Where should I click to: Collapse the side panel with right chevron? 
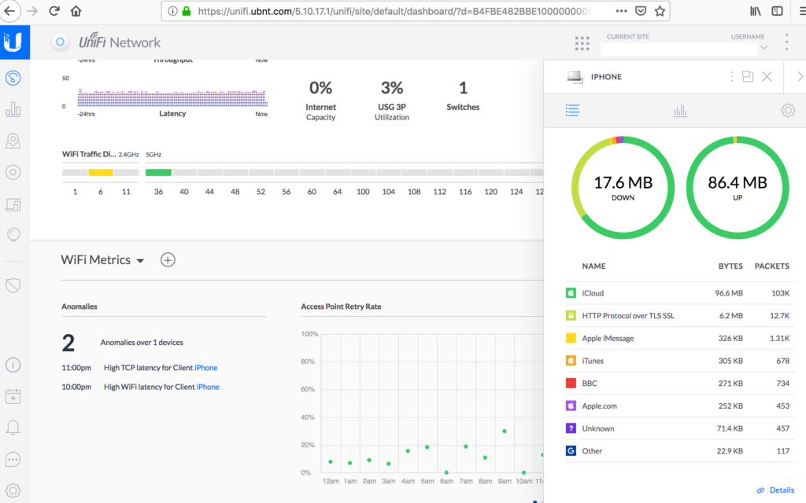pyautogui.click(x=800, y=76)
